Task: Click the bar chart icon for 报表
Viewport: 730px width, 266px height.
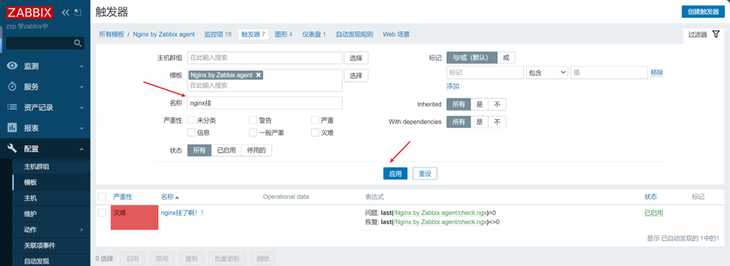Action: 12,128
